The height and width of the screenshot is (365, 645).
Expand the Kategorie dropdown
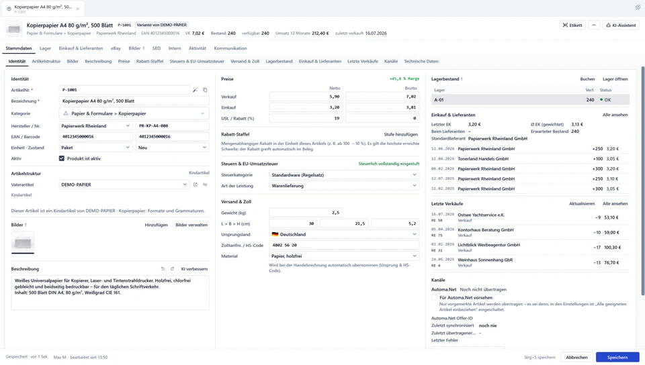[x=134, y=113]
